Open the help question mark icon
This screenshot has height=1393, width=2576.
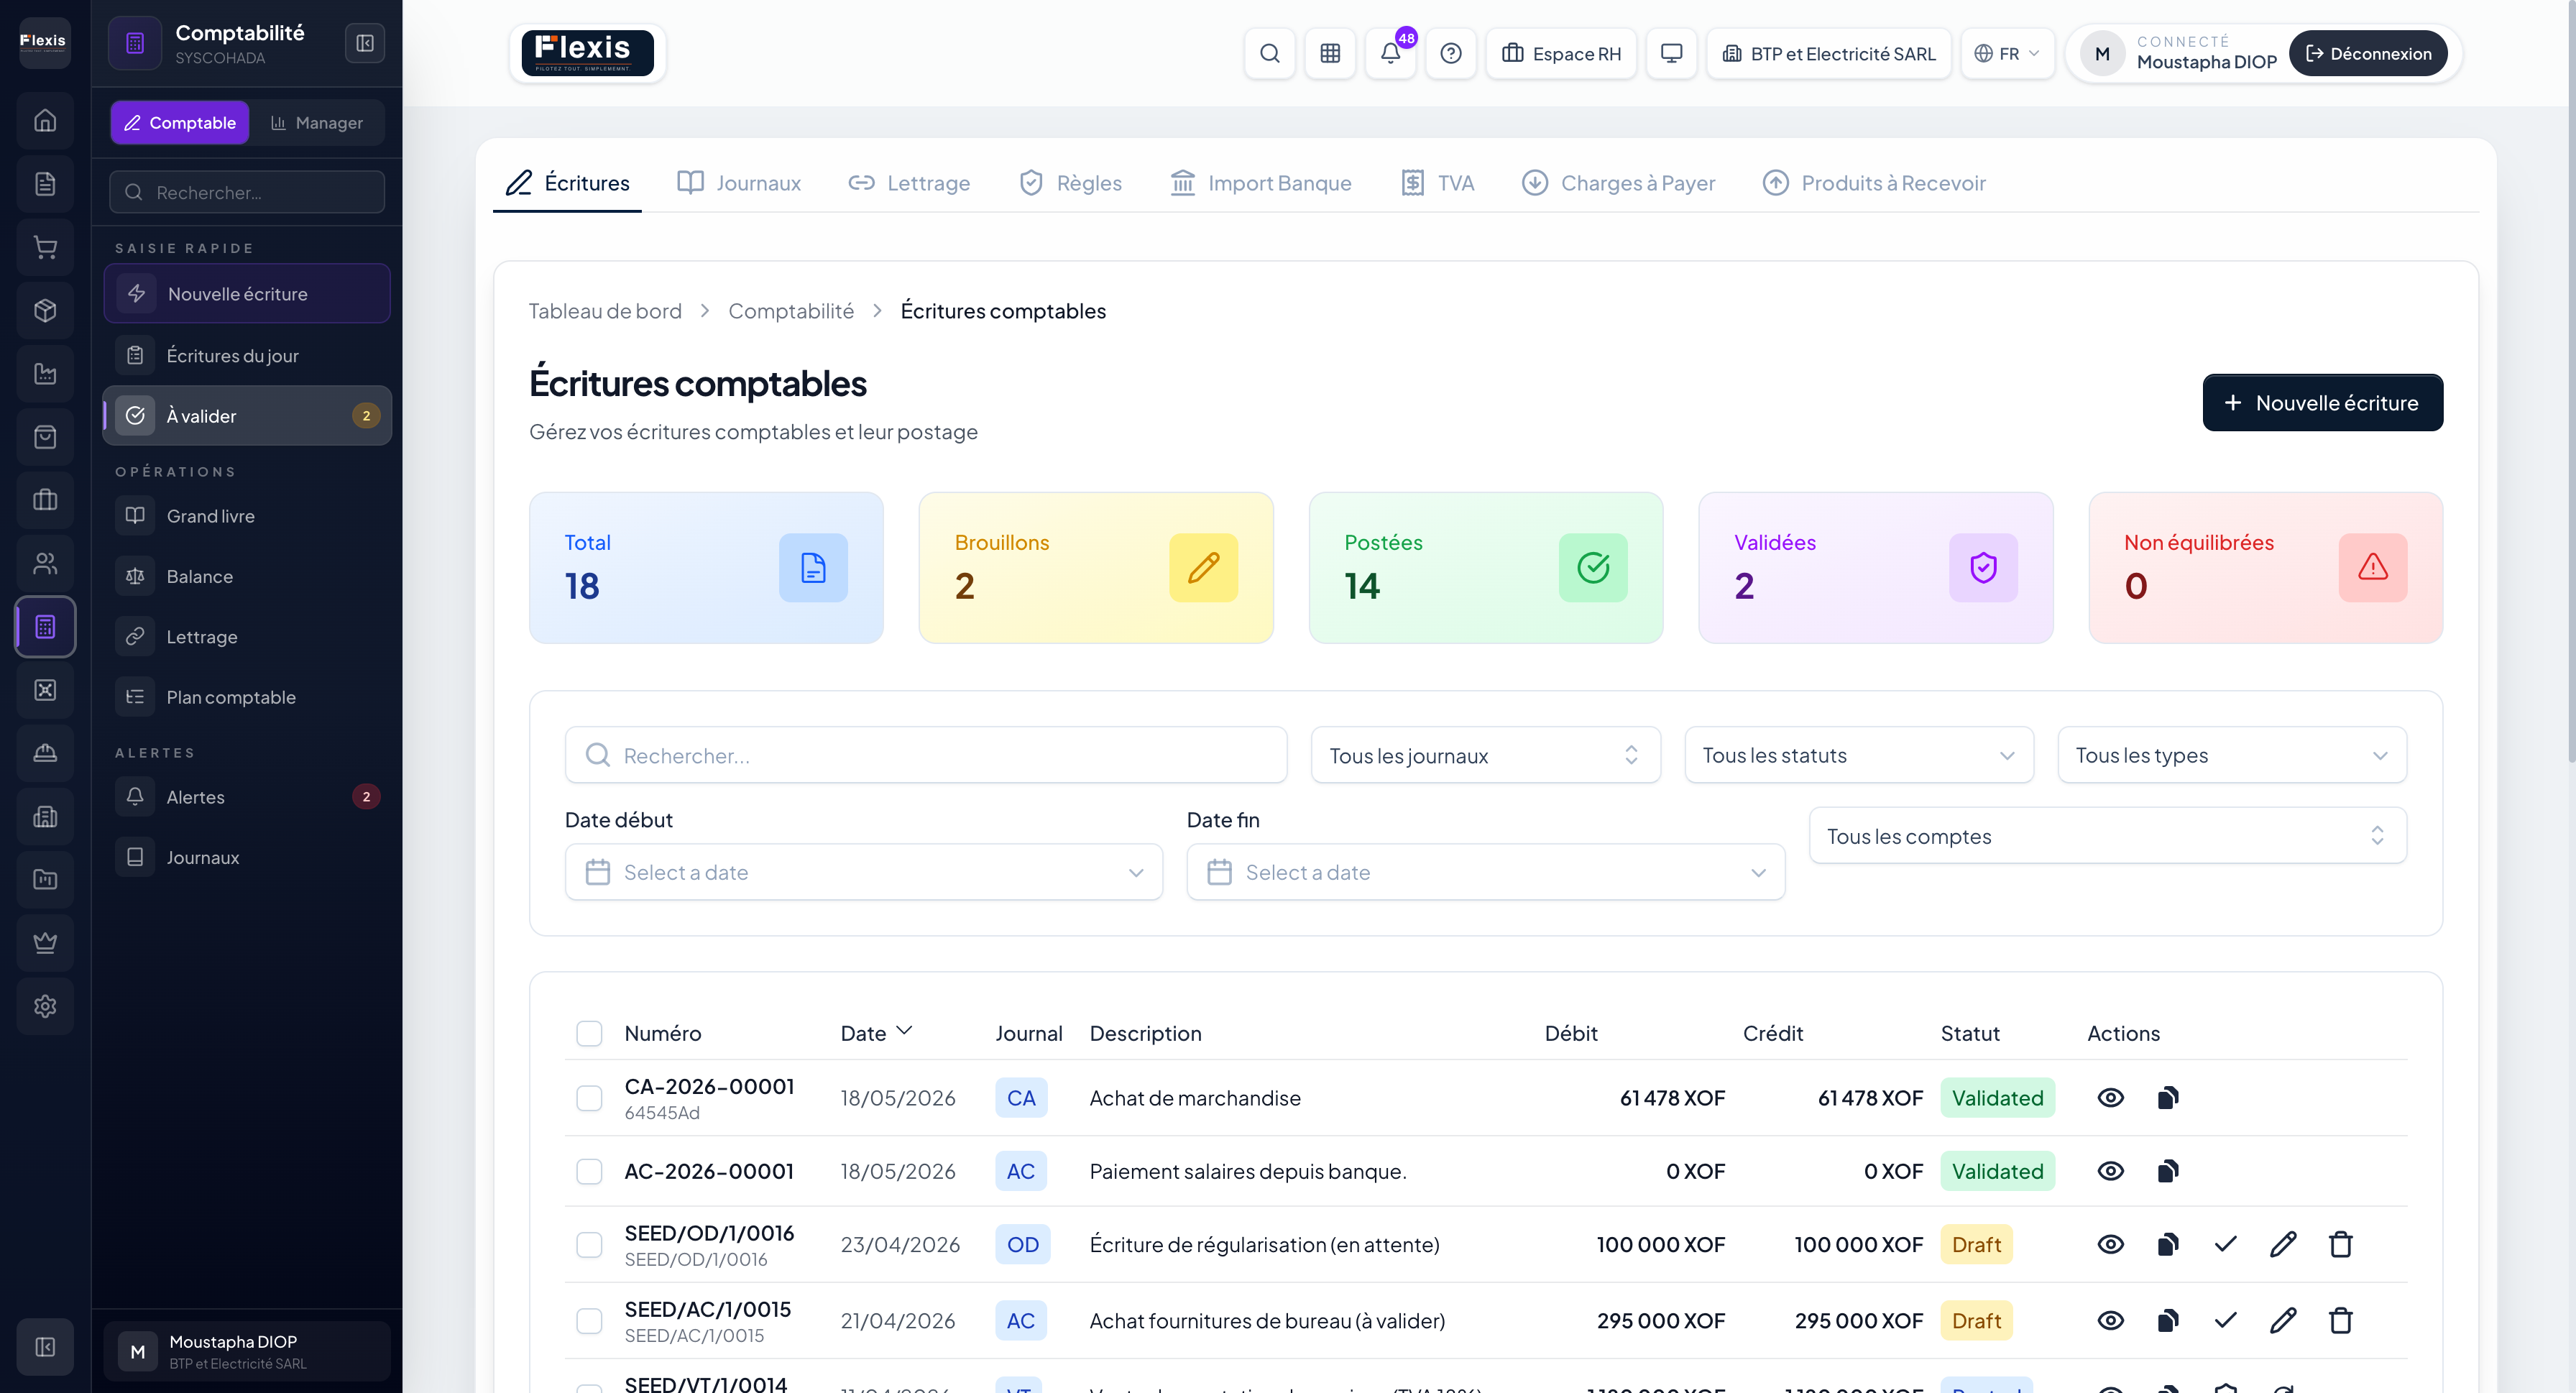(x=1450, y=53)
